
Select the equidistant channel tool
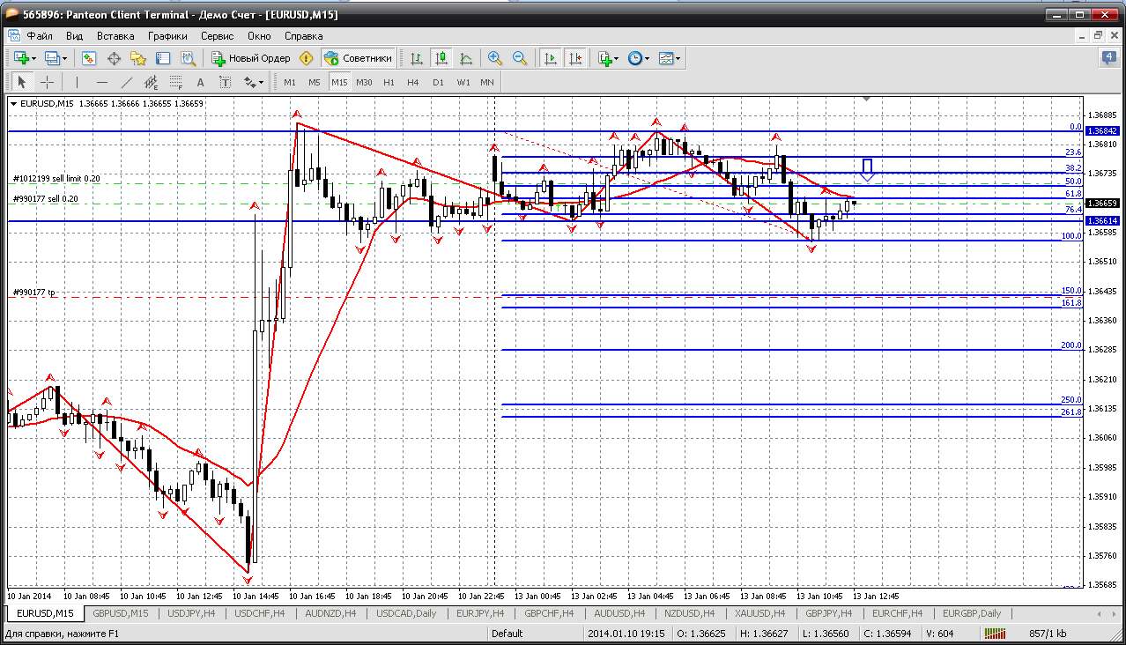(x=152, y=82)
